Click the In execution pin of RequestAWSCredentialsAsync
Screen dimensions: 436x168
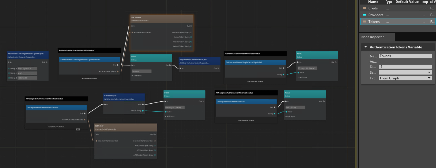click(x=180, y=68)
